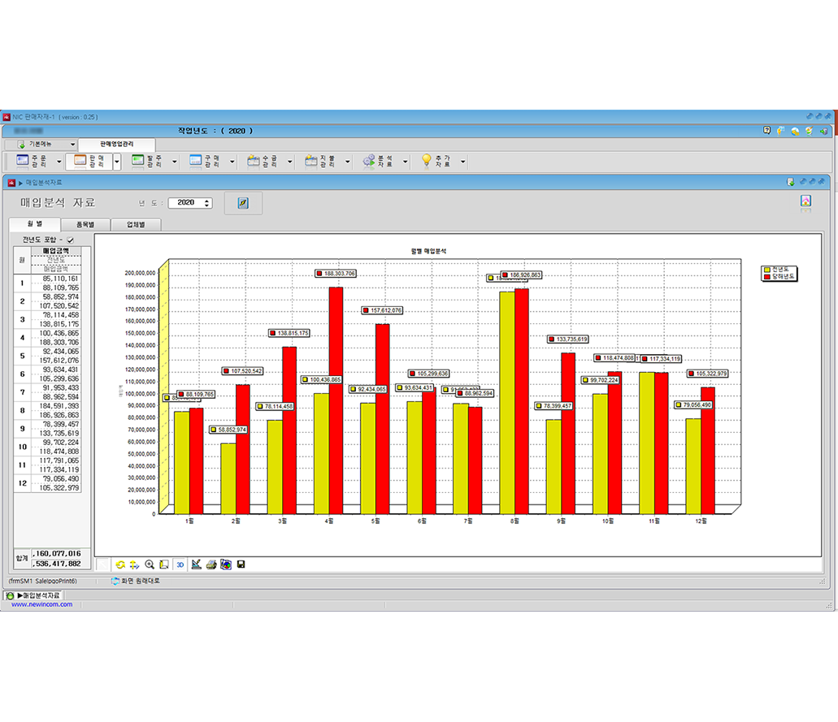Expand the 주문관리 dropdown arrow

coord(59,162)
